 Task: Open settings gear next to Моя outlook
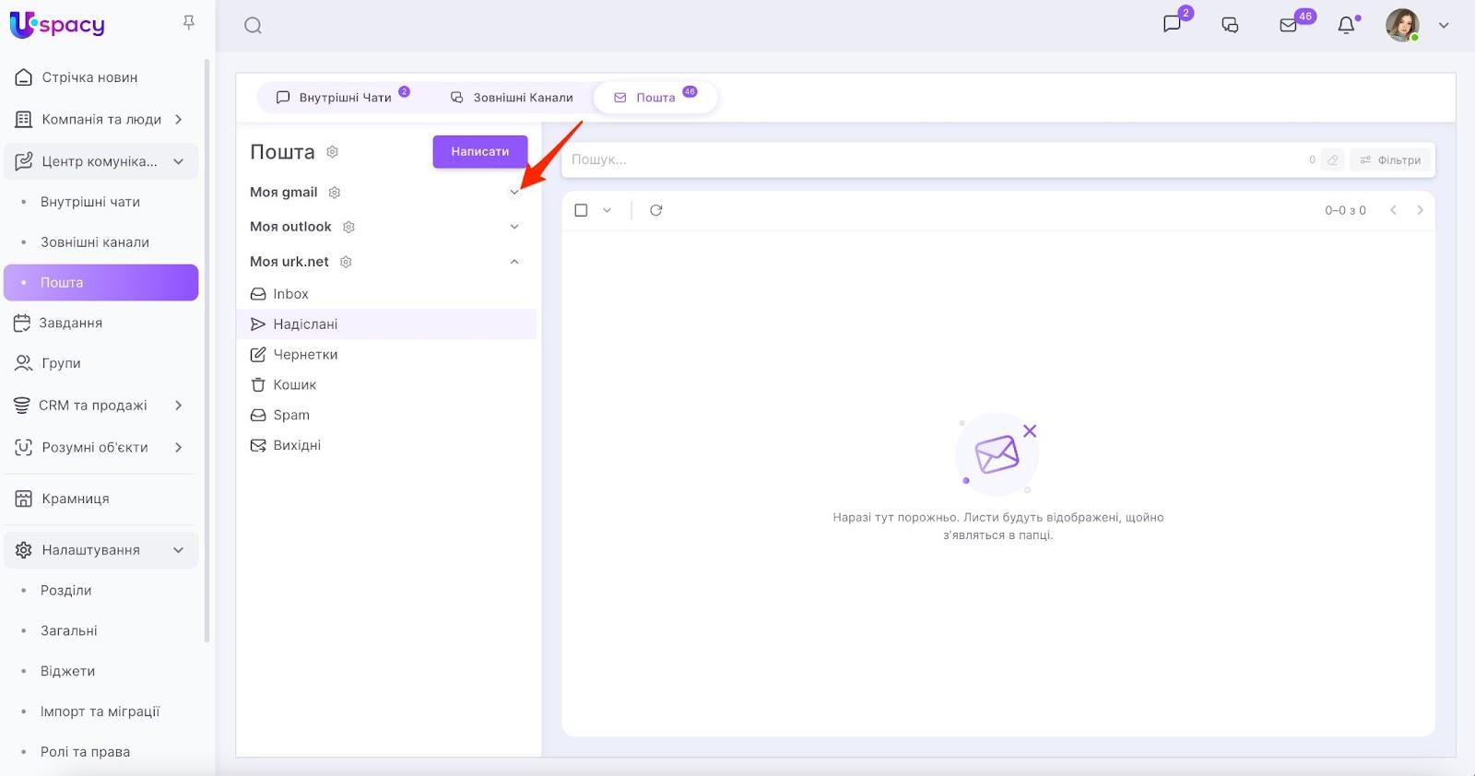(x=348, y=227)
